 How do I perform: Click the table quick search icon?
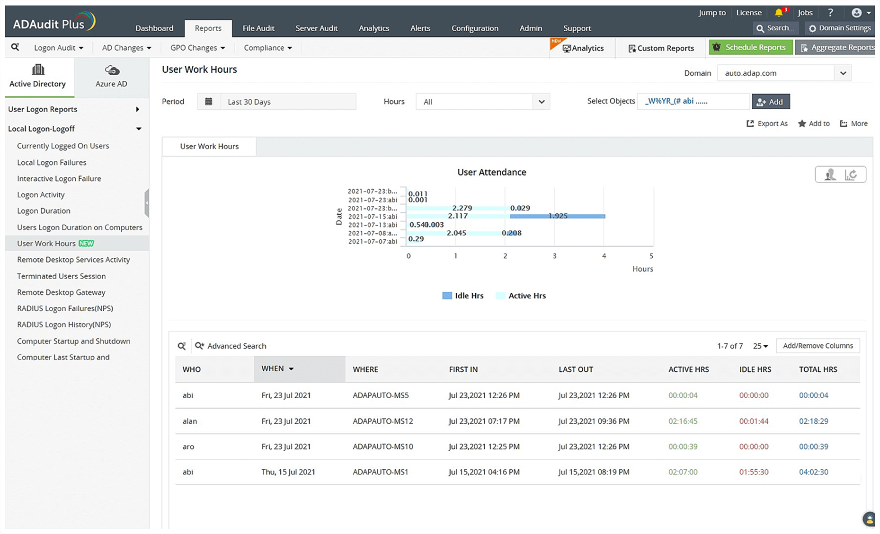pos(182,346)
